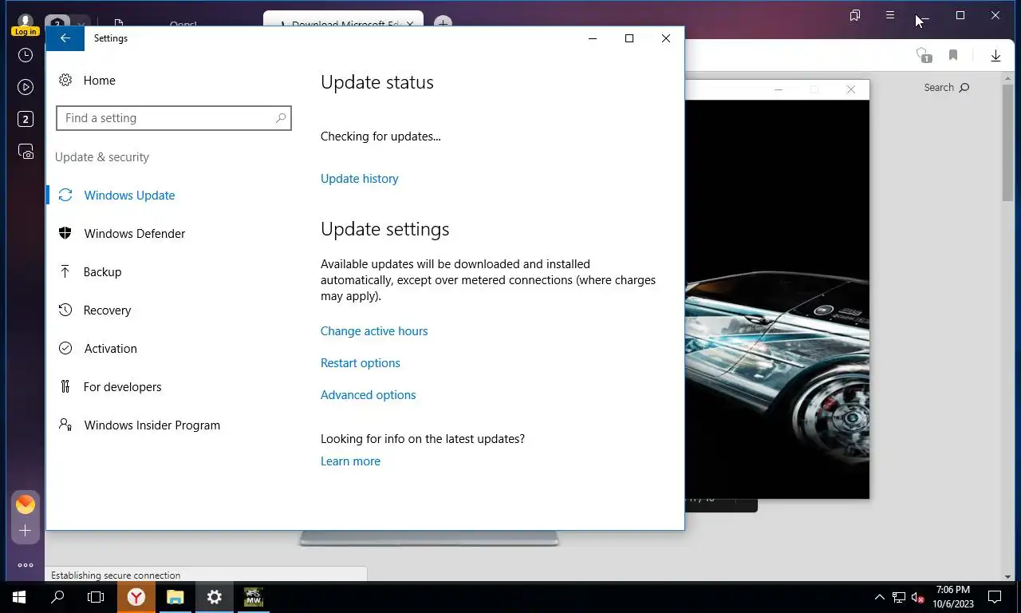
Task: Switch to Yandex Browser on taskbar
Action: (136, 597)
